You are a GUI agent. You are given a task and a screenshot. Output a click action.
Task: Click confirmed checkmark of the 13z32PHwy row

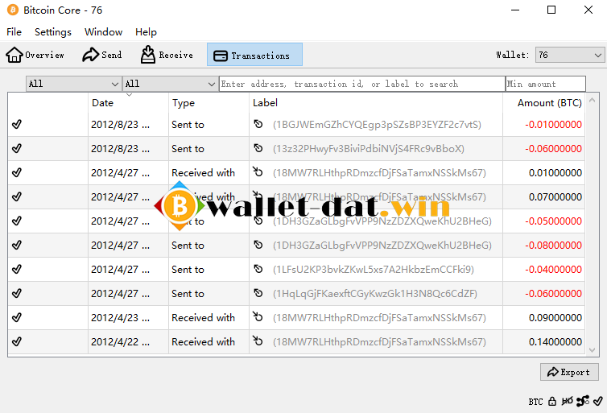(x=17, y=148)
